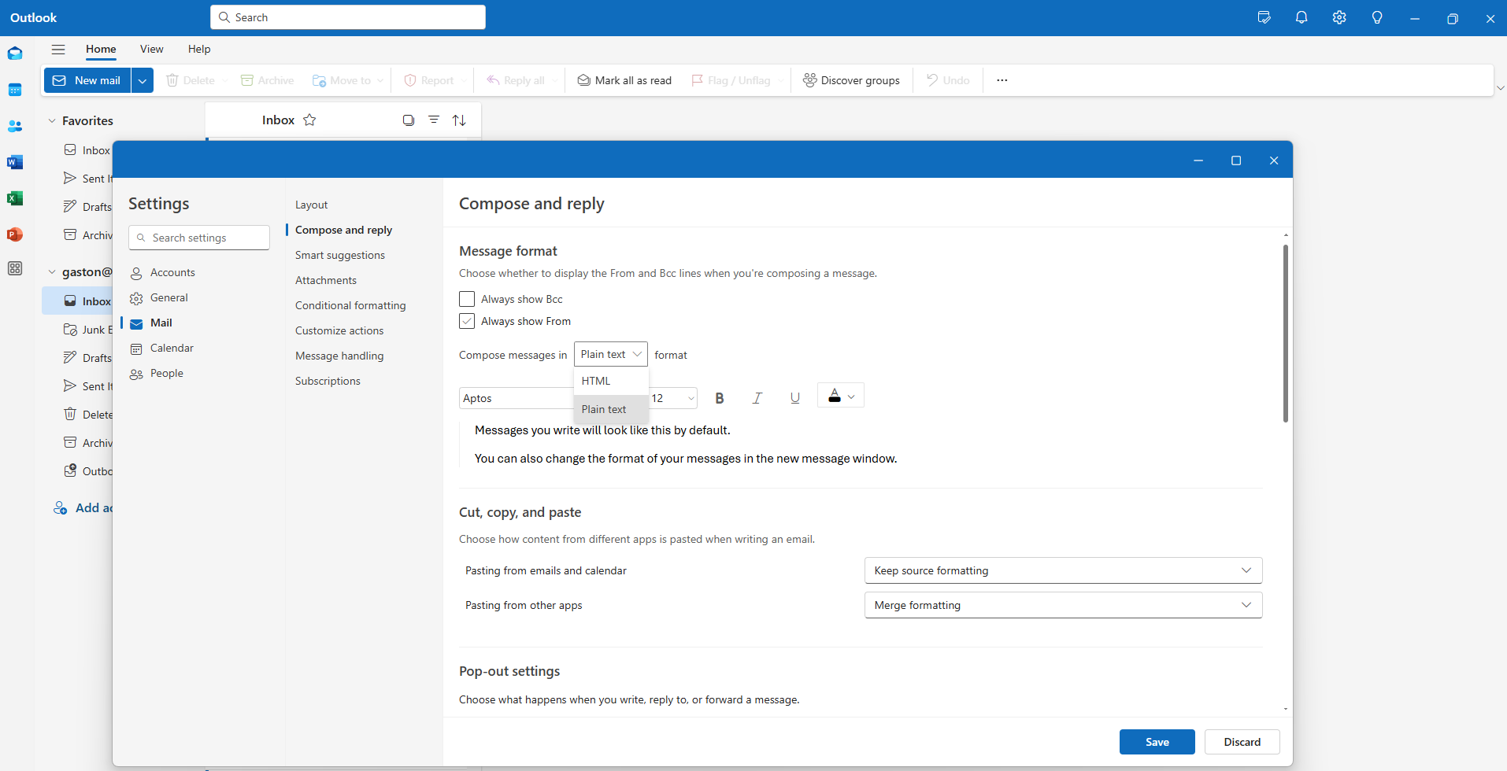
Task: Launch Word from the left rail
Action: pos(15,162)
